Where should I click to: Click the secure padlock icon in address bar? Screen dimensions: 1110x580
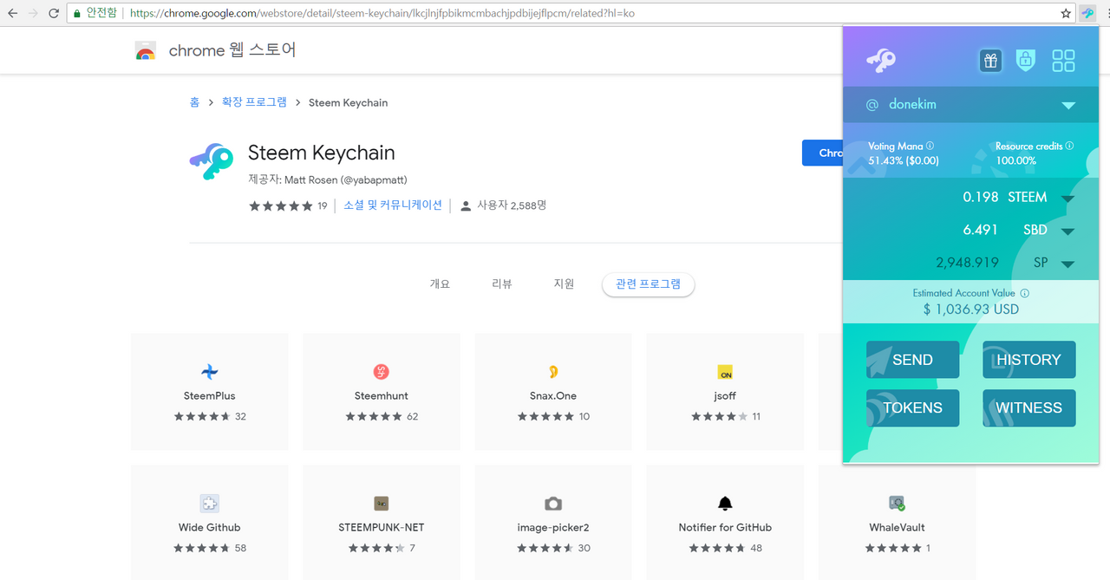(x=76, y=14)
